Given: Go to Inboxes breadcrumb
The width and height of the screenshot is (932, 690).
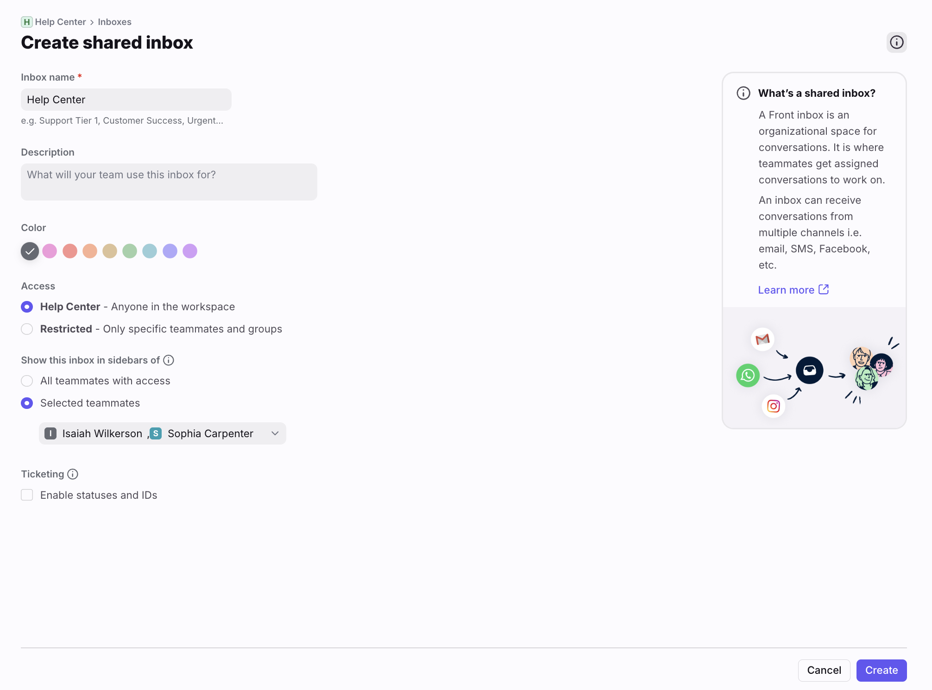Looking at the screenshot, I should [114, 22].
